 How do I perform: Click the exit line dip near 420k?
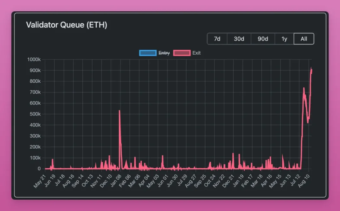coord(308,123)
